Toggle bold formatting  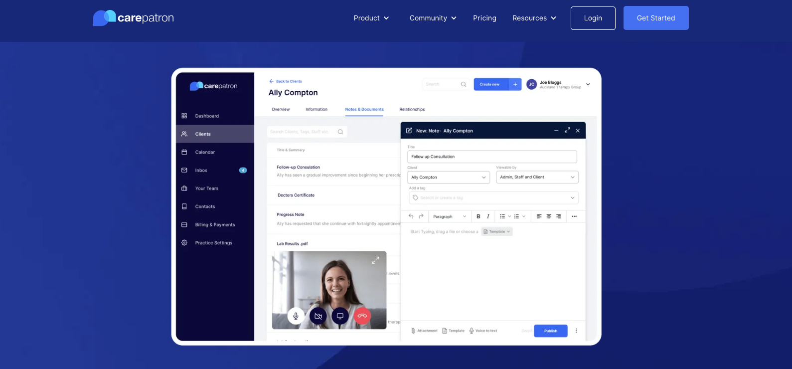pos(478,216)
